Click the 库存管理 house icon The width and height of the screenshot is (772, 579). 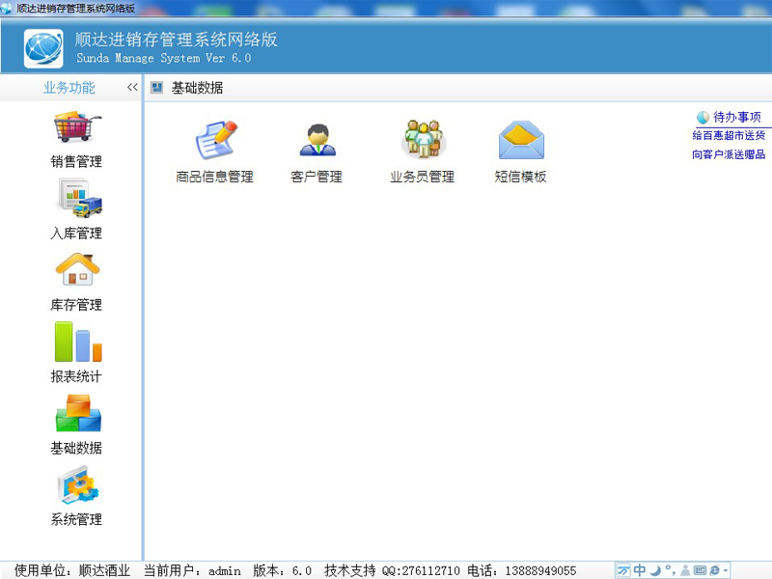[76, 271]
